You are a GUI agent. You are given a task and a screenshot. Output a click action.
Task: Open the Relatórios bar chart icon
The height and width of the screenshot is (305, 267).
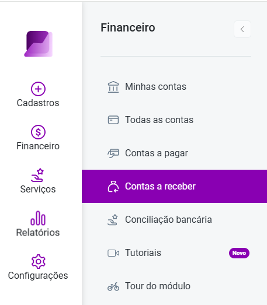tap(38, 218)
